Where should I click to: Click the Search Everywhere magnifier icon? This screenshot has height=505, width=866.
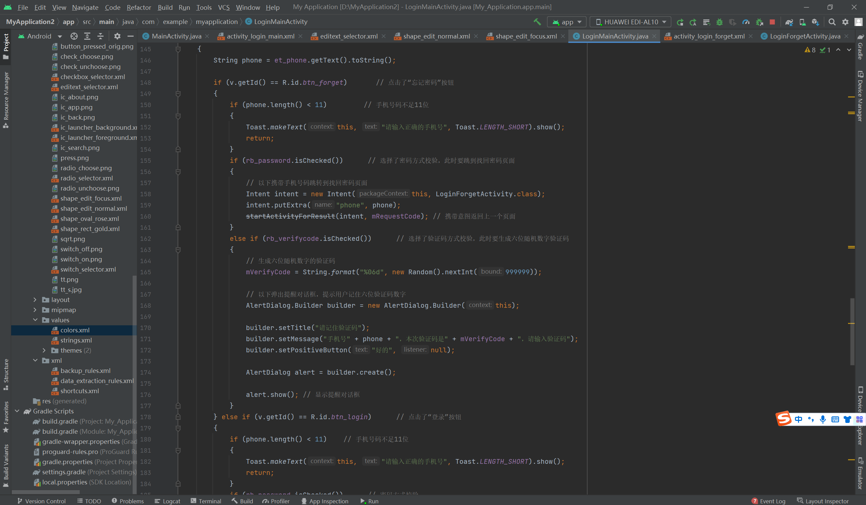click(x=831, y=22)
